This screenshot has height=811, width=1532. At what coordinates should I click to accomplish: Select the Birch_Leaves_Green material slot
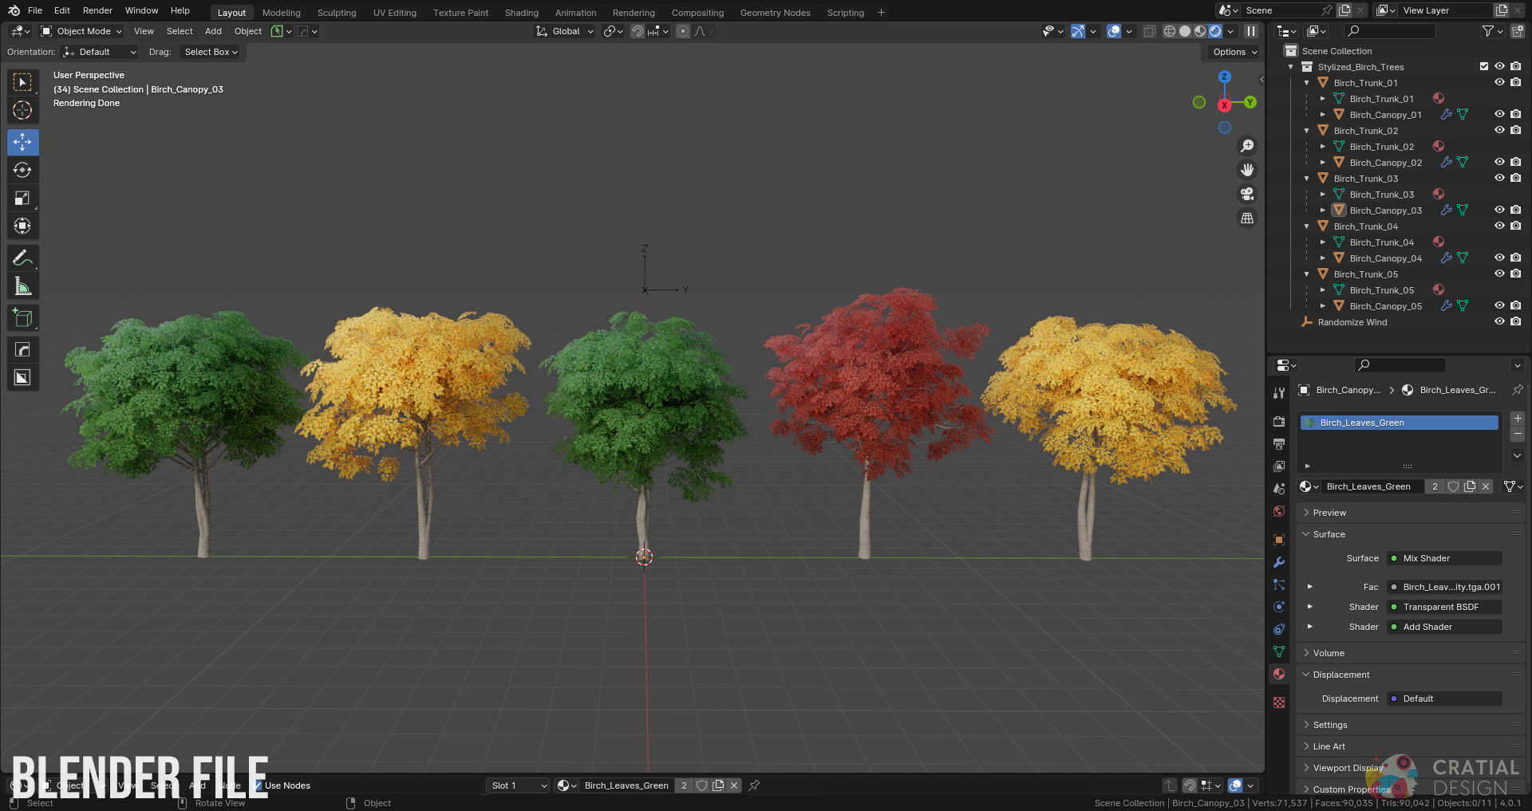click(1399, 423)
